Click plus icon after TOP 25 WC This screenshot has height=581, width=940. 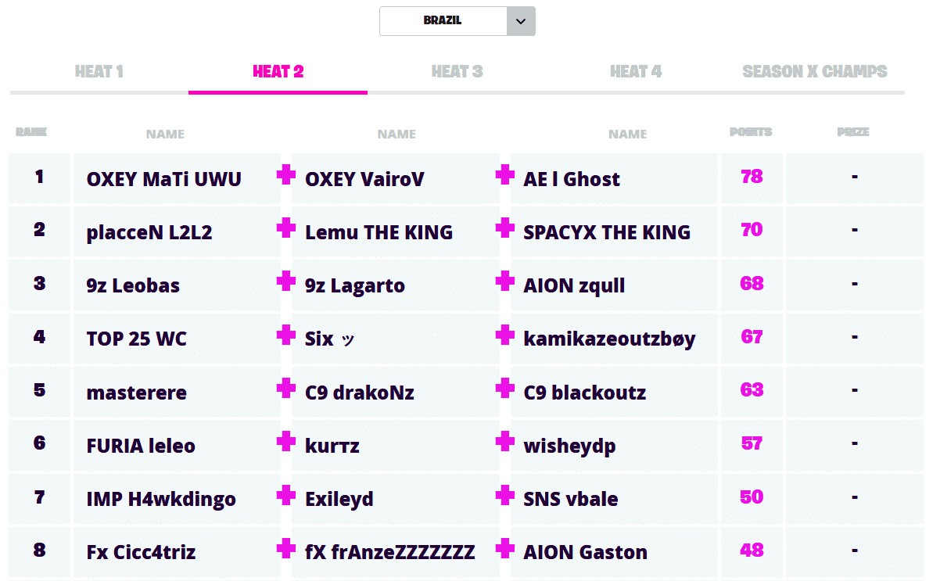[286, 335]
